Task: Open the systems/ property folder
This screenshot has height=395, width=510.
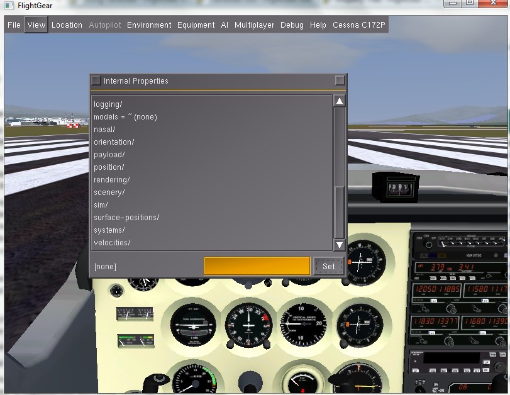Action: click(109, 230)
